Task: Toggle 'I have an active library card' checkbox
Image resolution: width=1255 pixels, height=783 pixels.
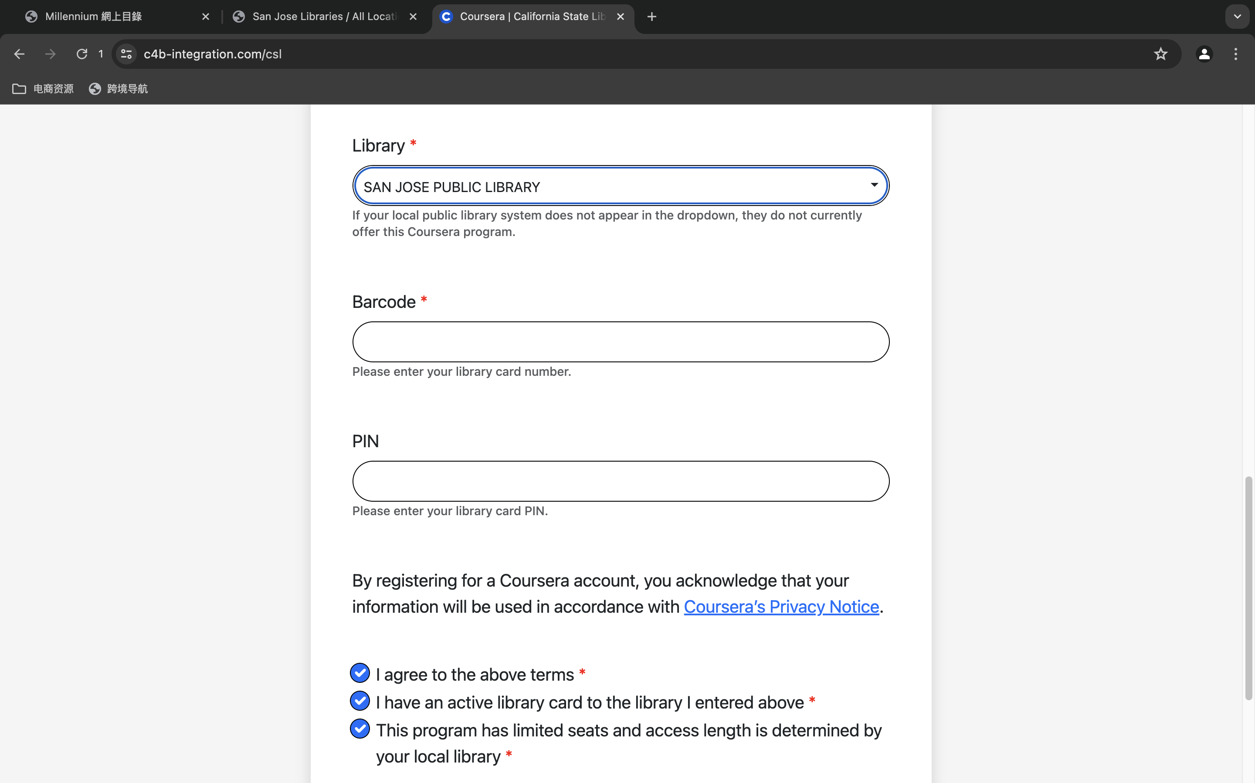Action: 360,701
